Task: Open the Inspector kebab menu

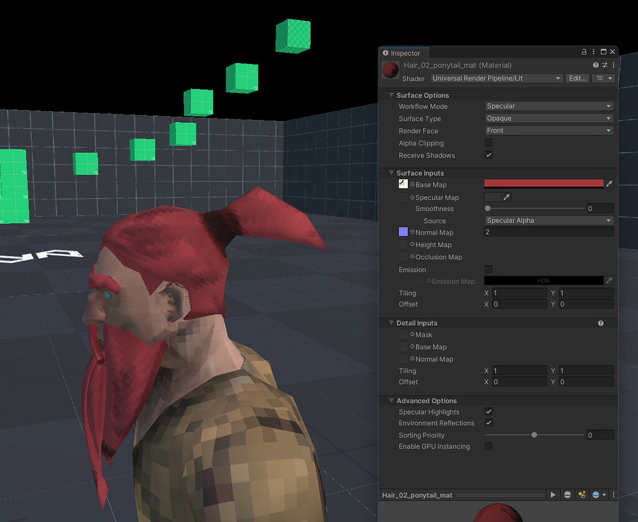Action: tap(594, 52)
